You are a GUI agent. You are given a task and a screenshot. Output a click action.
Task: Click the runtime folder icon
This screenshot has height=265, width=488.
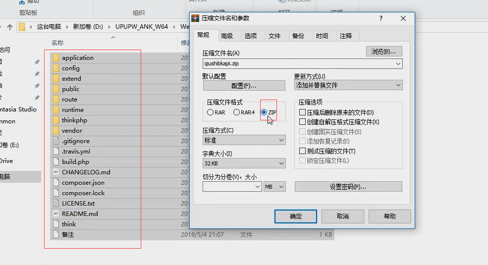(56, 110)
